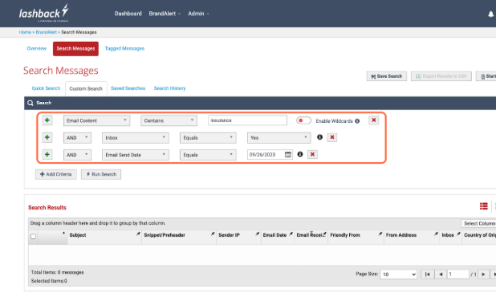The width and height of the screenshot is (496, 301).
Task: Click the lashback logo
Action: [43, 13]
